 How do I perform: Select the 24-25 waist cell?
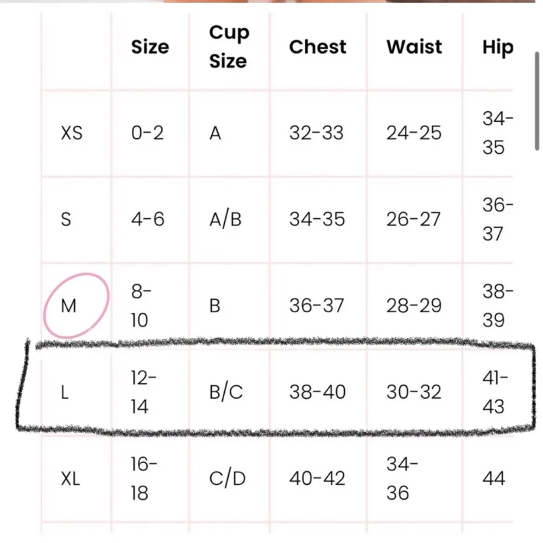point(414,133)
